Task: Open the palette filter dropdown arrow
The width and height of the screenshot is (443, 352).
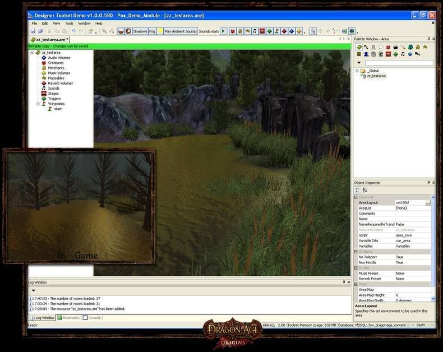Action: tap(359, 63)
